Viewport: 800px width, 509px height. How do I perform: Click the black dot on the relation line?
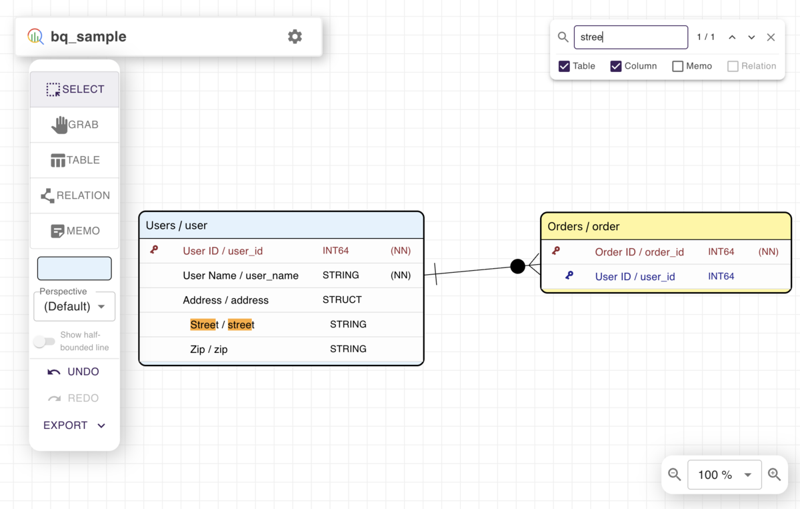pyautogui.click(x=517, y=266)
